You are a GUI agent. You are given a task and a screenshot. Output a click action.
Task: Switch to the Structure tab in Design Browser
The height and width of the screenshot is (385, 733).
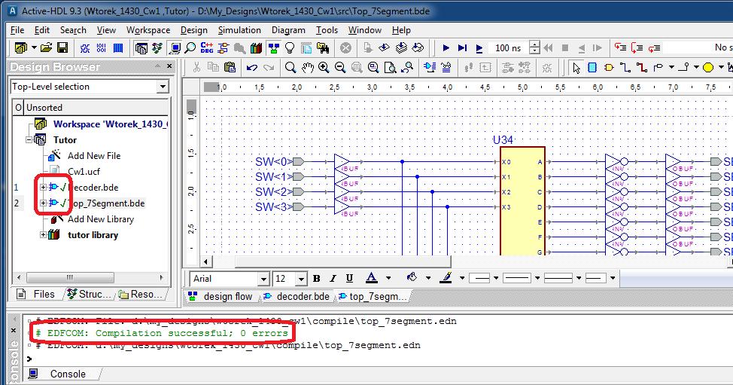[90, 295]
